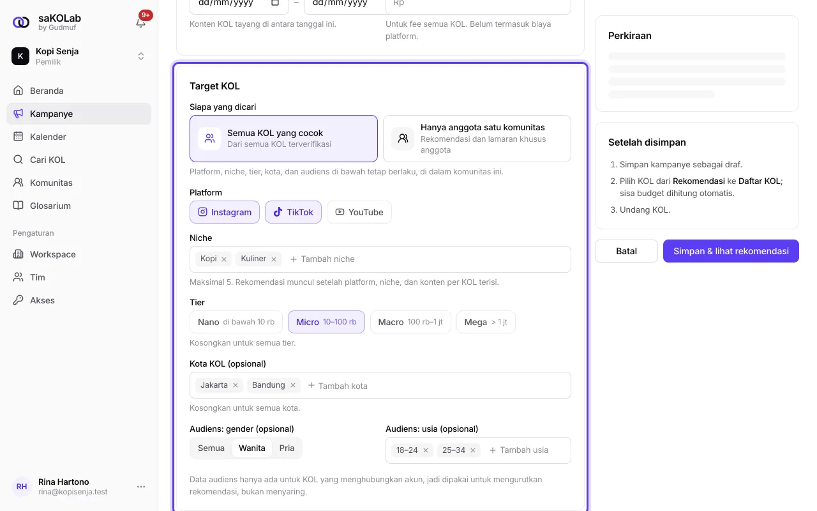This screenshot has width=817, height=511.
Task: Open Tim settings in the sidebar
Action: pyautogui.click(x=79, y=277)
